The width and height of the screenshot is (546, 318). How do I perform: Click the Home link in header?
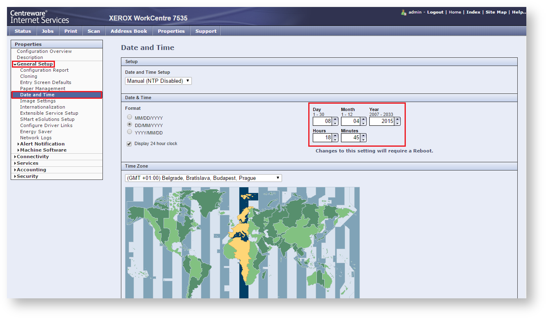click(x=455, y=12)
